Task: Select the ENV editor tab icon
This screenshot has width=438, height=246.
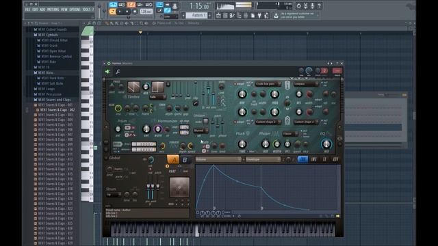Action: [302, 159]
